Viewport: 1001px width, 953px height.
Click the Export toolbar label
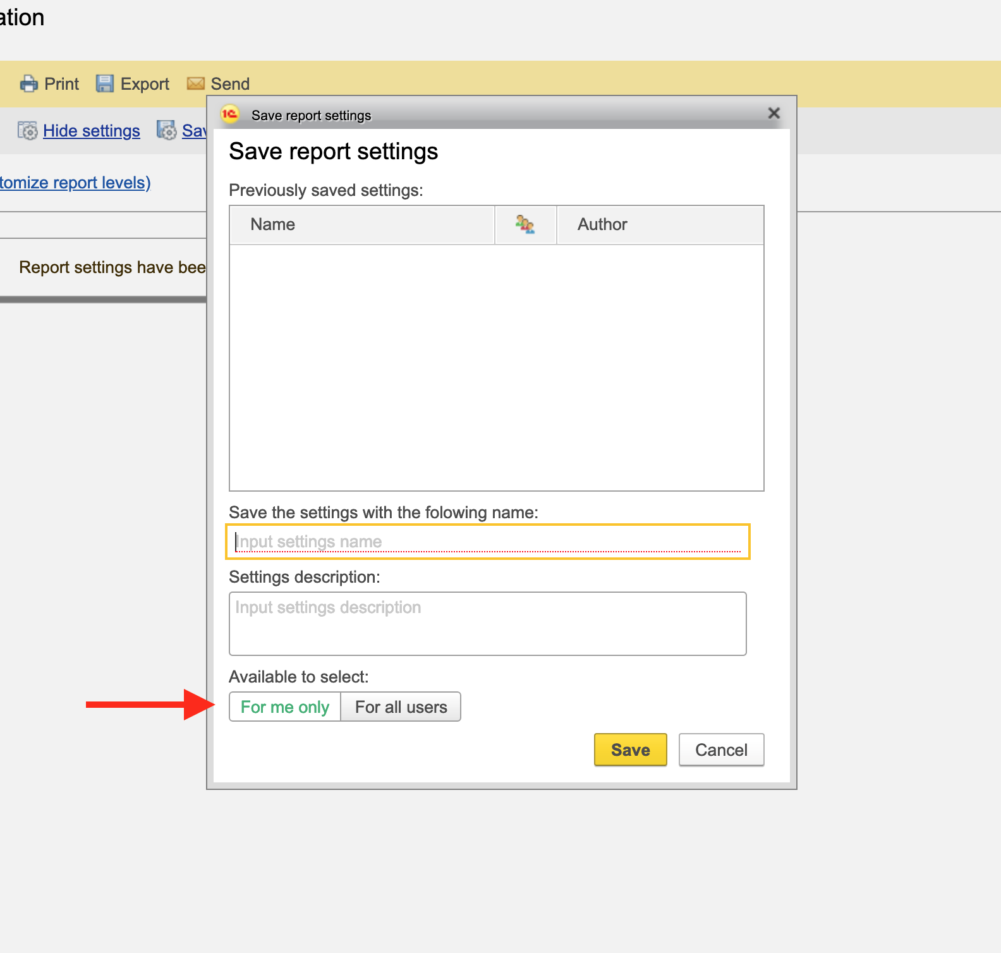pyautogui.click(x=145, y=84)
